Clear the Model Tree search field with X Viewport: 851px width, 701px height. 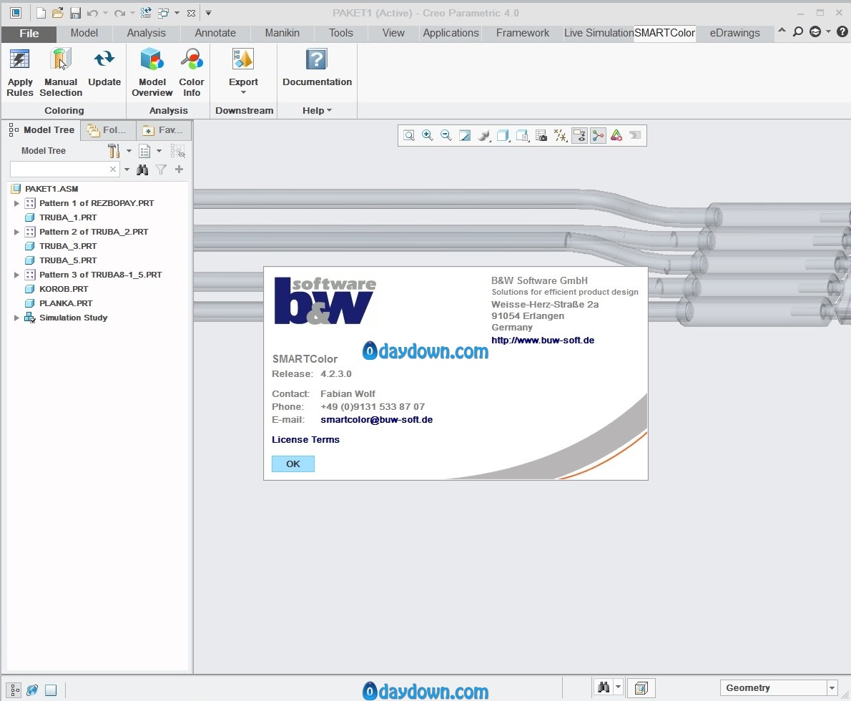(x=113, y=170)
